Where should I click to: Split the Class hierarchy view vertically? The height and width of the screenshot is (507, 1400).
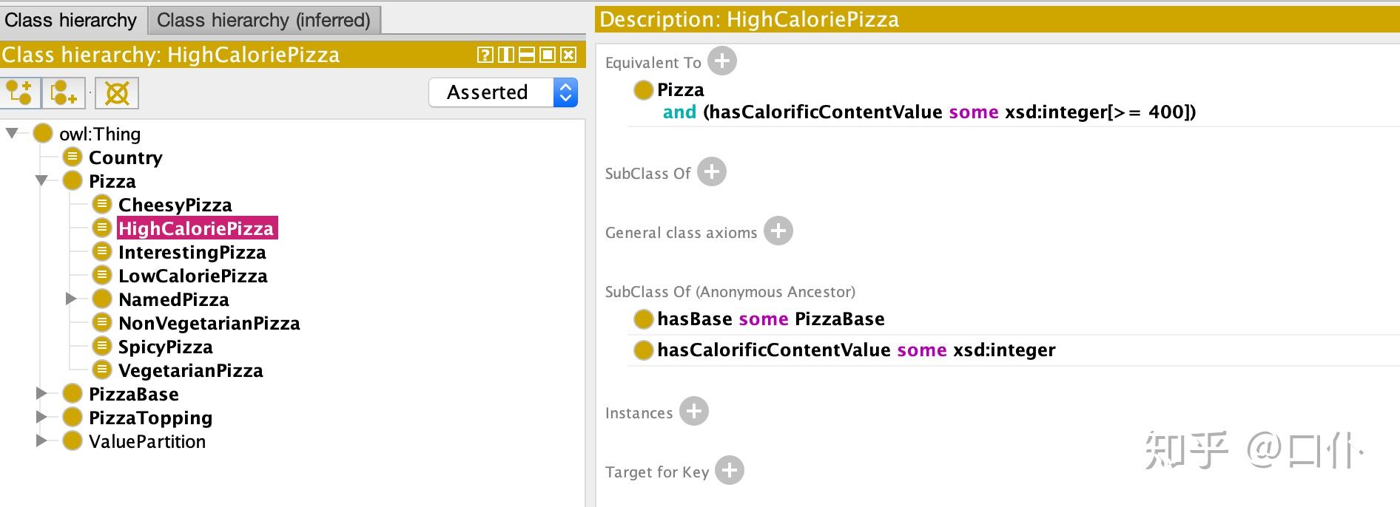click(x=506, y=55)
